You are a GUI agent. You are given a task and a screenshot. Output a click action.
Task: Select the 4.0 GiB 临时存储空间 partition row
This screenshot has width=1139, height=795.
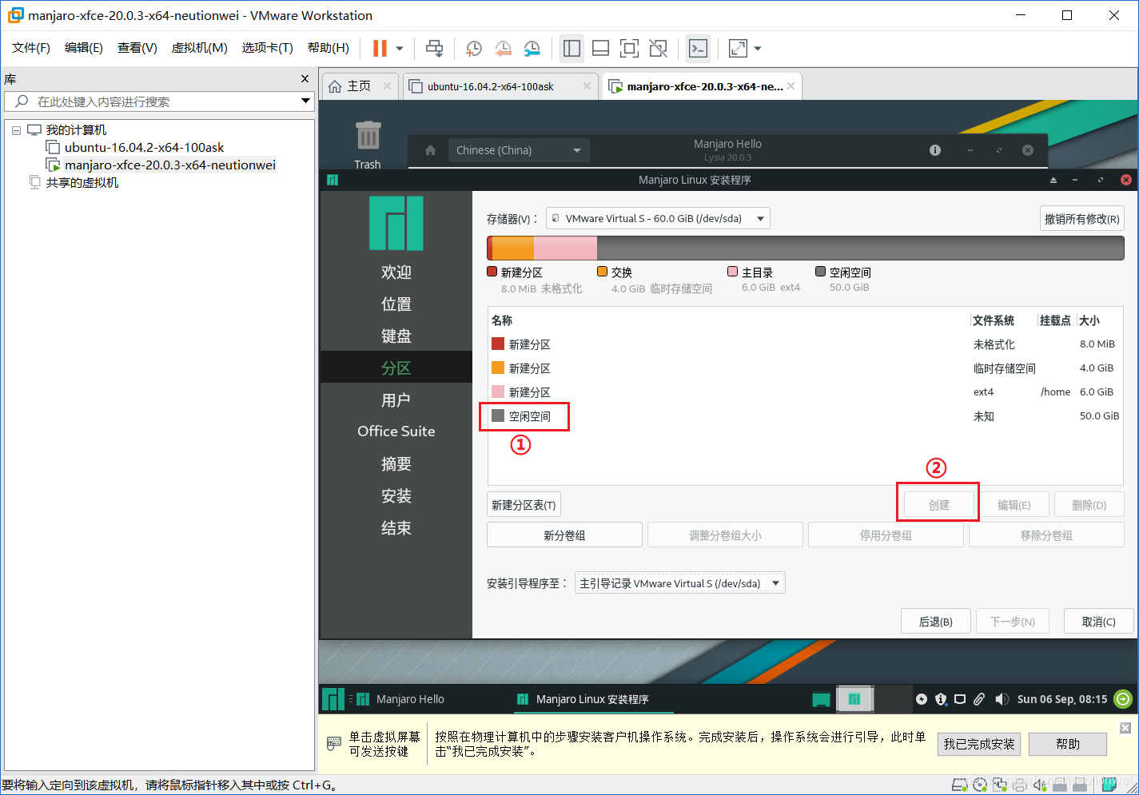[805, 368]
